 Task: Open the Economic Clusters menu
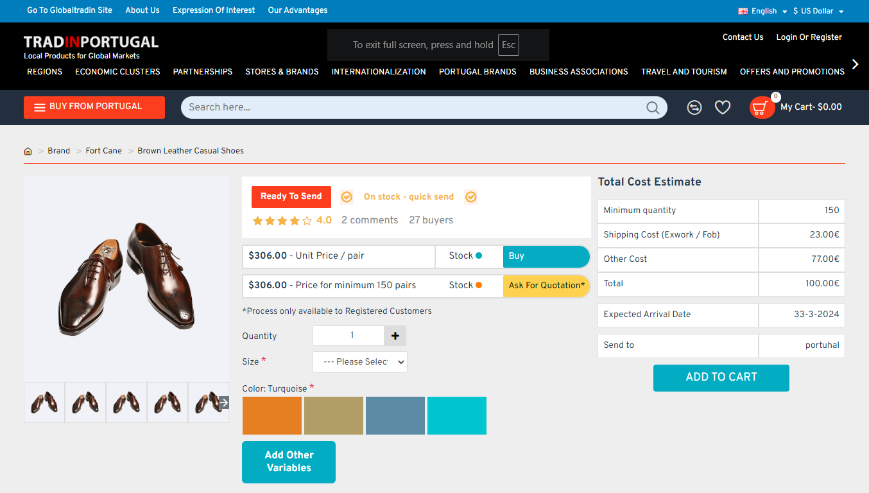117,72
